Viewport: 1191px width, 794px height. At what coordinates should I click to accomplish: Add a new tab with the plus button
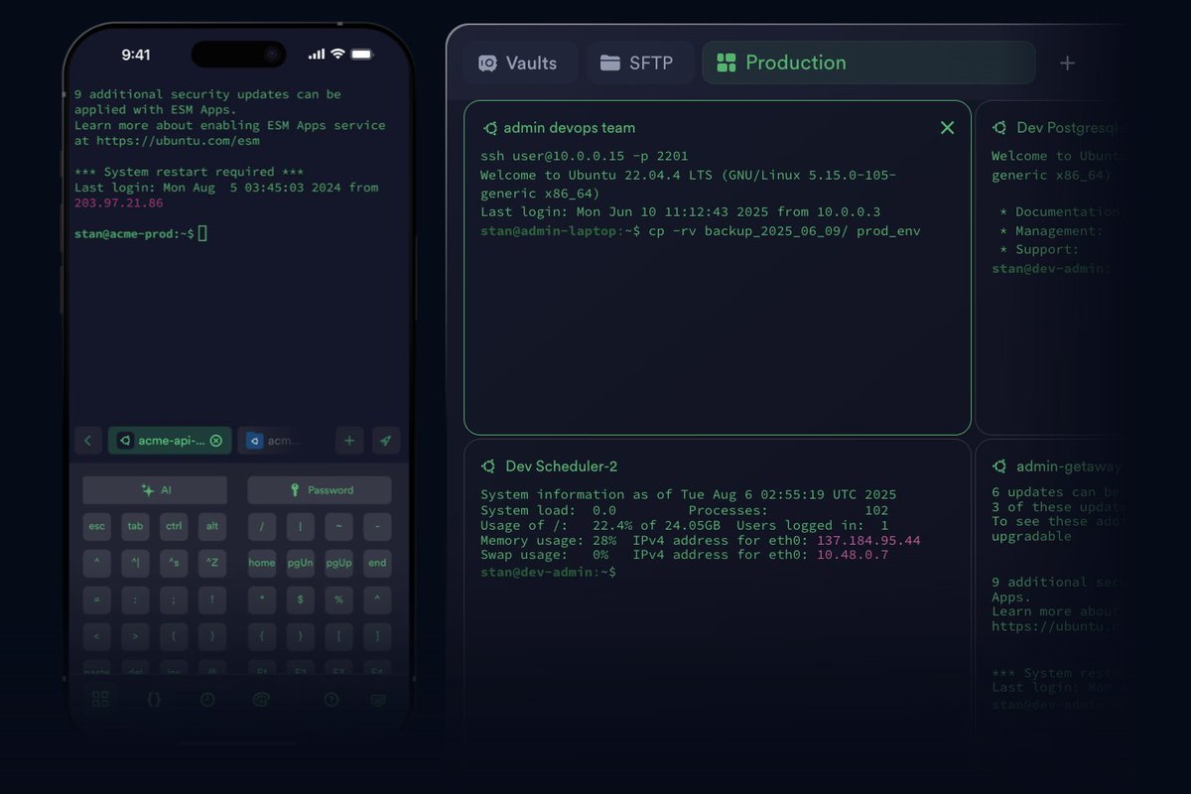point(1067,64)
